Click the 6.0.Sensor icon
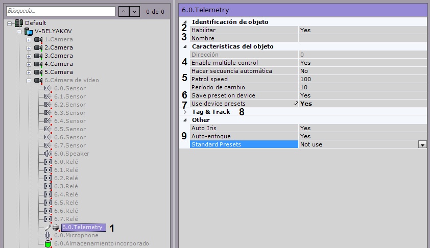The width and height of the screenshot is (430, 248). click(x=48, y=88)
